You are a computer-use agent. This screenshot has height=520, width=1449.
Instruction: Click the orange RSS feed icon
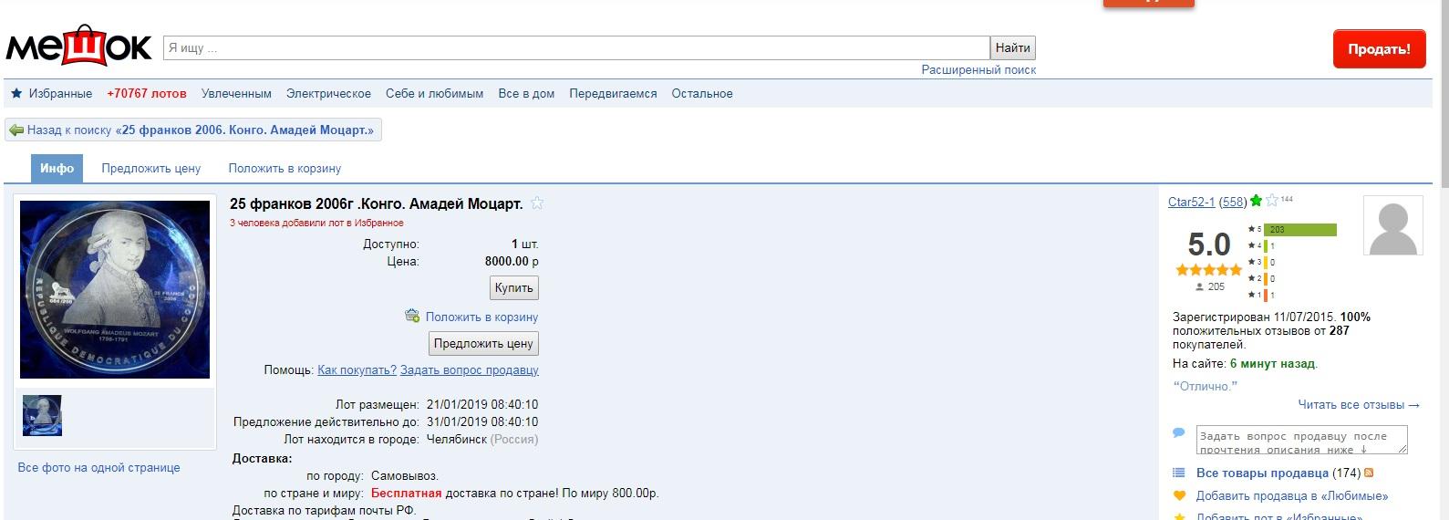tap(1369, 473)
